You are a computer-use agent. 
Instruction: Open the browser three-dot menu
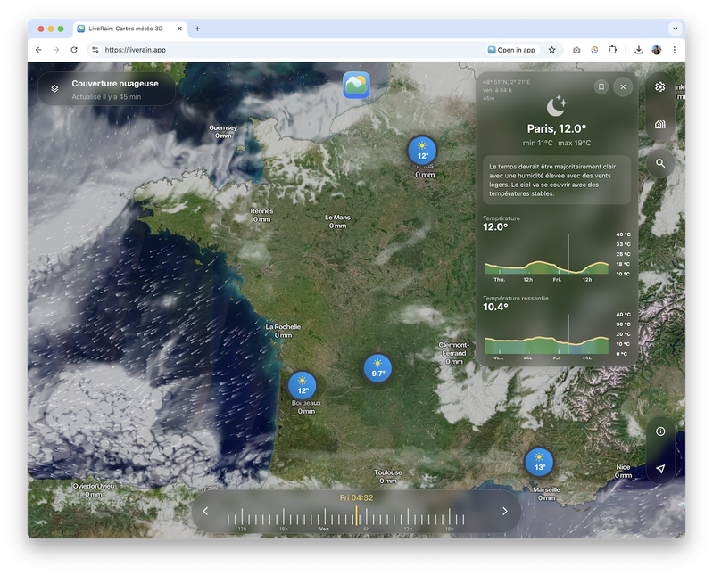coord(674,50)
